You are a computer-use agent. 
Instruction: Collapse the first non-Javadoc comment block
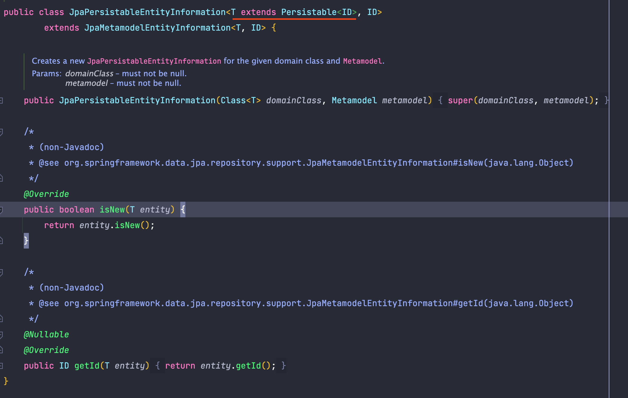[2, 131]
